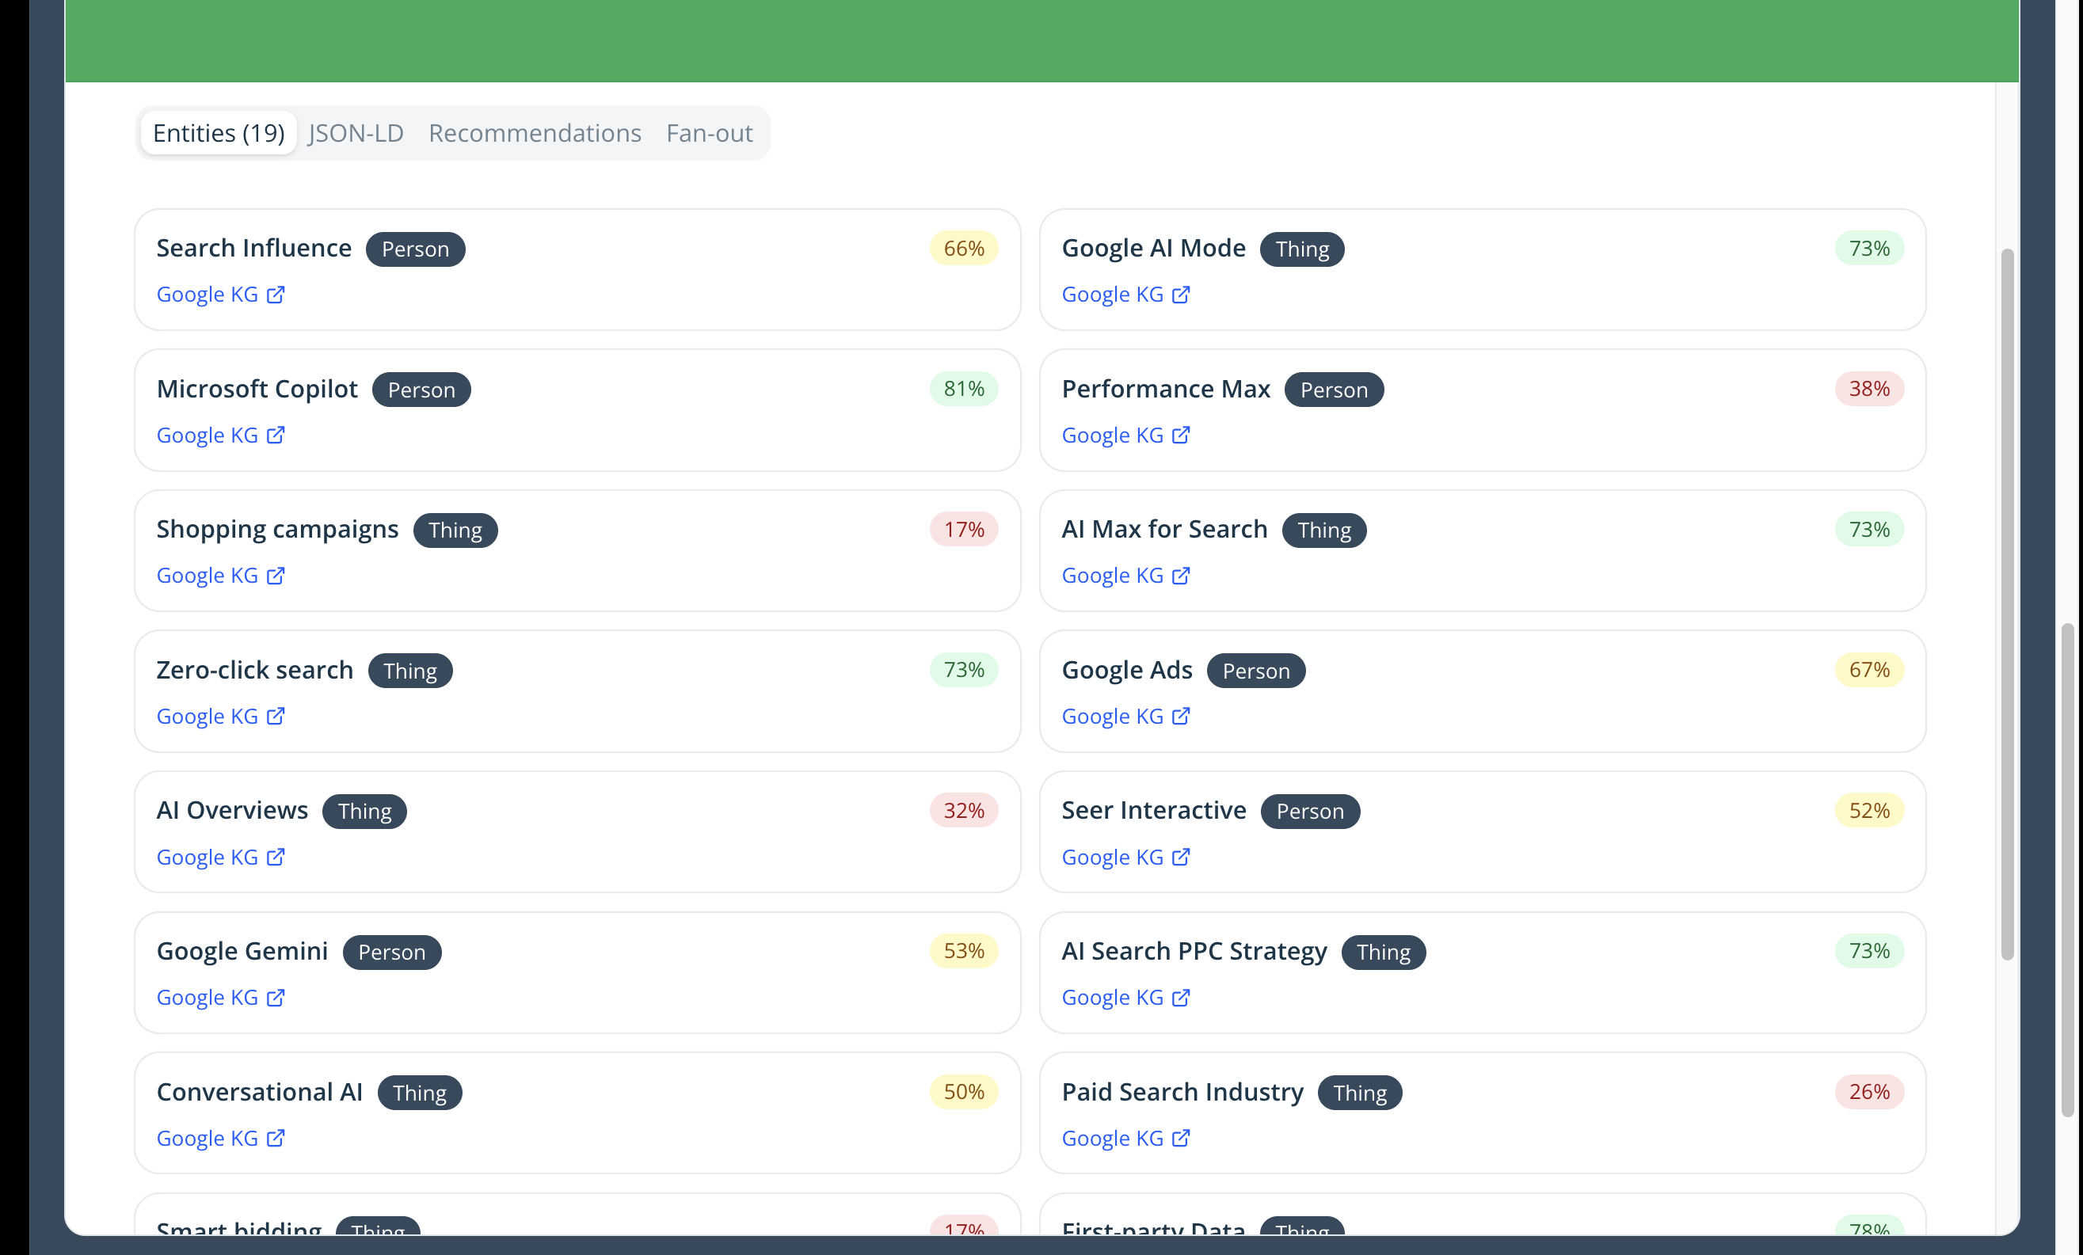Click the outer page scrollbar thumb at far right

tap(2068, 870)
